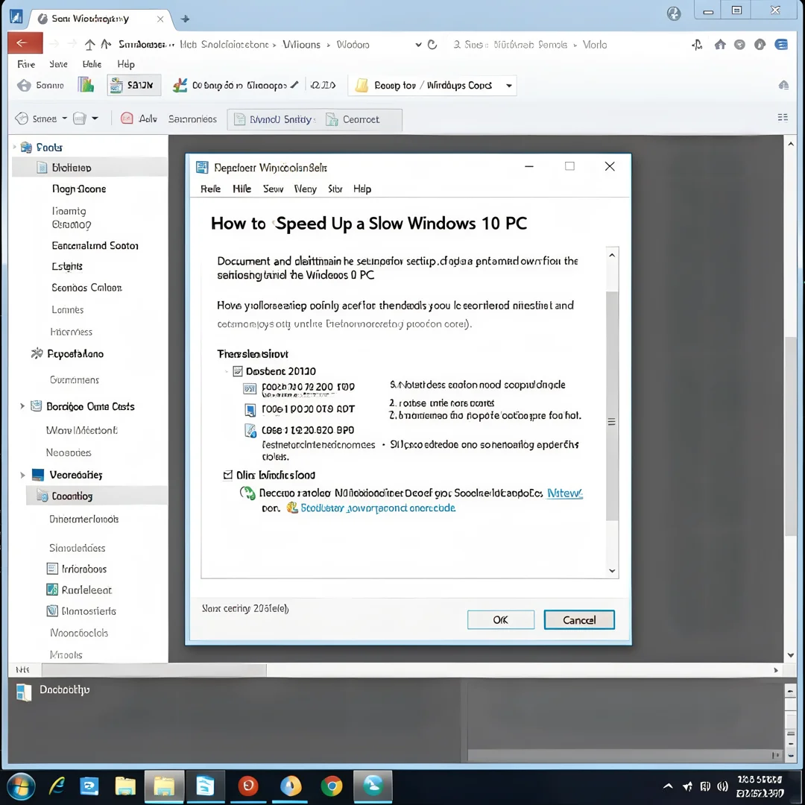Click the refresh icon in address bar
805x805 pixels.
point(432,45)
